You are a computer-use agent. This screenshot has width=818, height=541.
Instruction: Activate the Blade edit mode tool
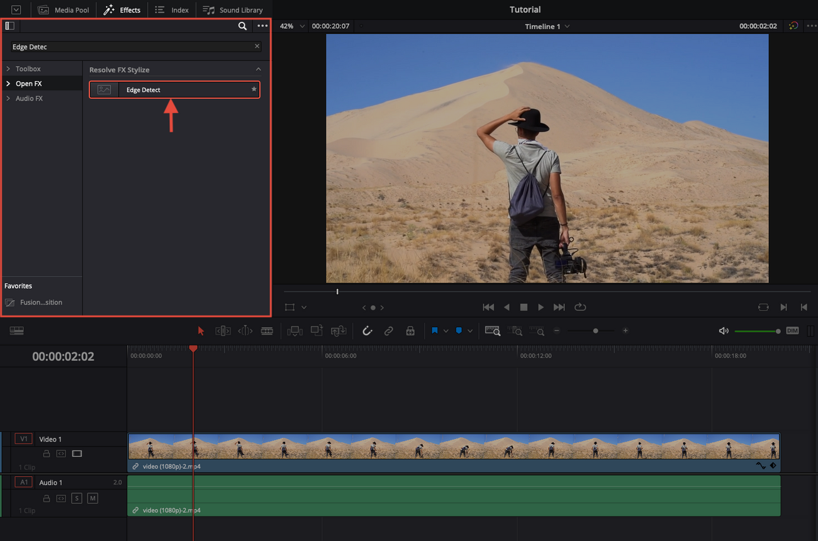coord(267,331)
